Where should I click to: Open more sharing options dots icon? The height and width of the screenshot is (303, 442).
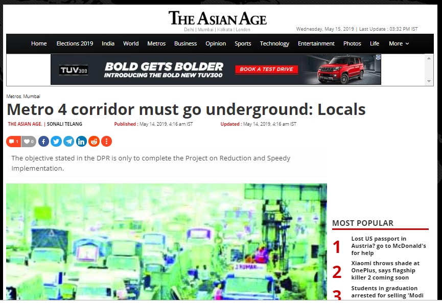(x=107, y=142)
